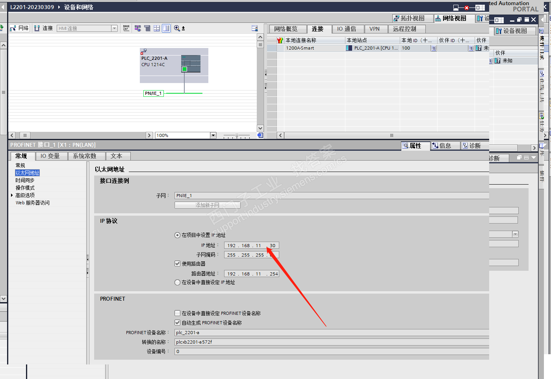The width and height of the screenshot is (551, 379).
Task: Click the 子网 PN/IE_1 field
Action: tap(332, 196)
